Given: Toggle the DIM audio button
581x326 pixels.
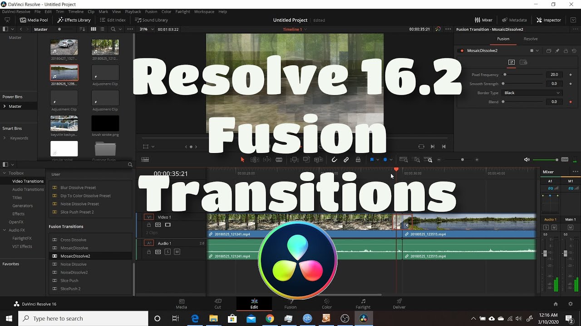Looking at the screenshot, I should (x=565, y=160).
